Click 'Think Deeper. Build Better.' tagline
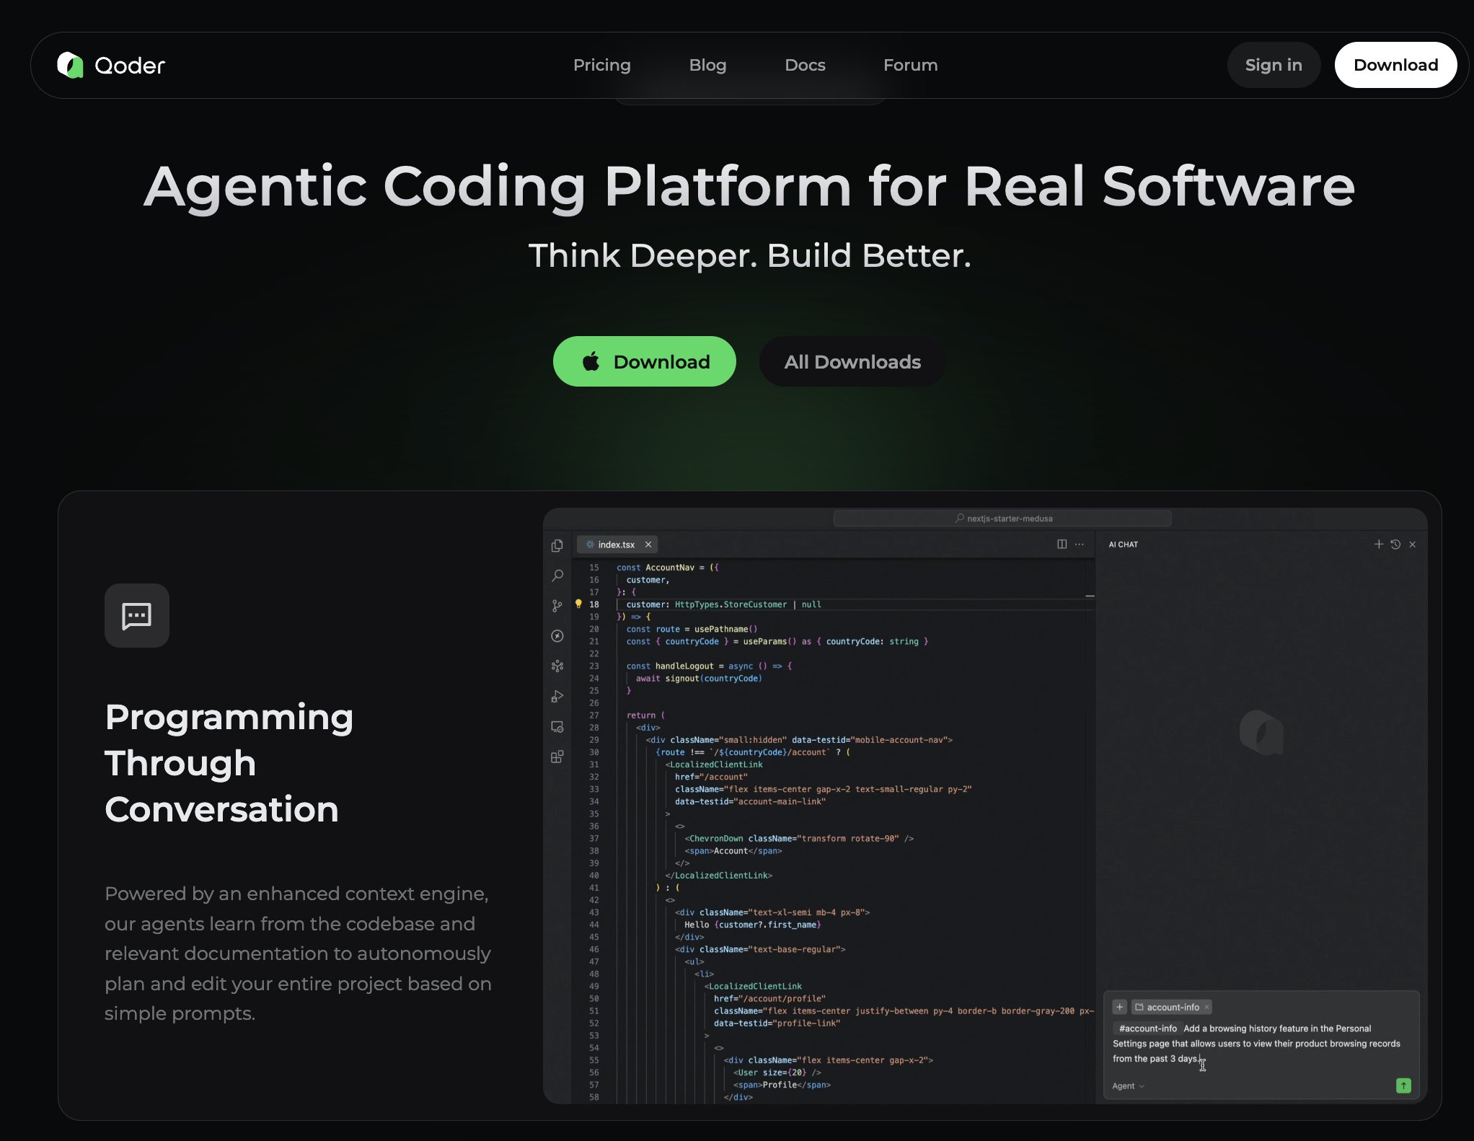The width and height of the screenshot is (1474, 1141). click(750, 255)
